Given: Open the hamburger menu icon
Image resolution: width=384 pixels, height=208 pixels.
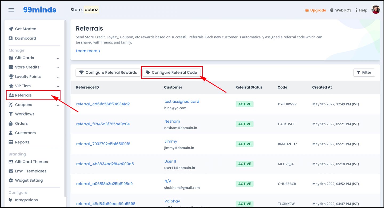Looking at the screenshot, I should [x=11, y=10].
